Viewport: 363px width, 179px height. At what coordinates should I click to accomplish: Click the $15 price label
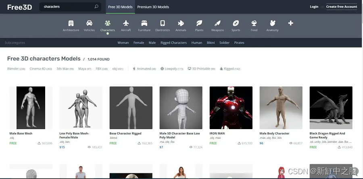pyautogui.click(x=62, y=147)
